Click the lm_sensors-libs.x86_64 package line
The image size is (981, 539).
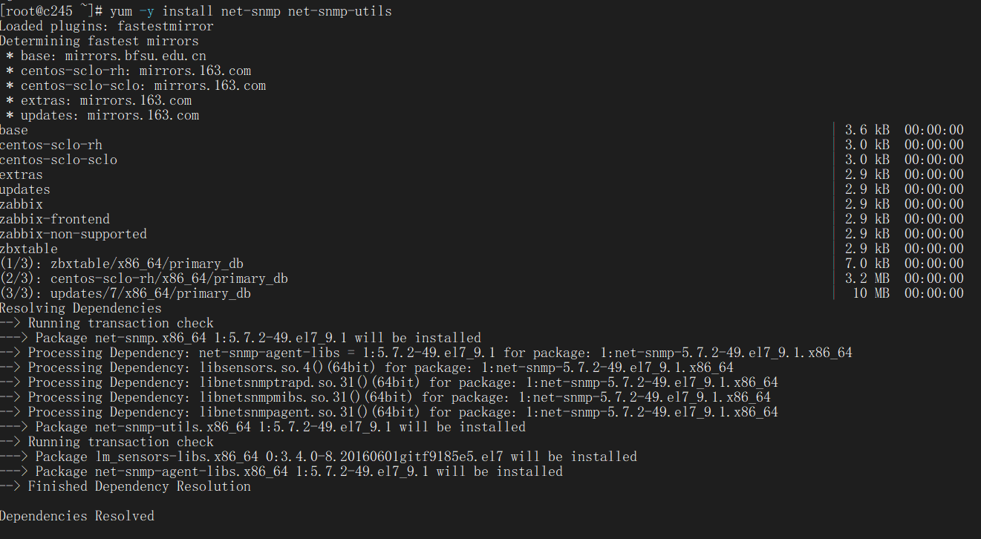(318, 457)
